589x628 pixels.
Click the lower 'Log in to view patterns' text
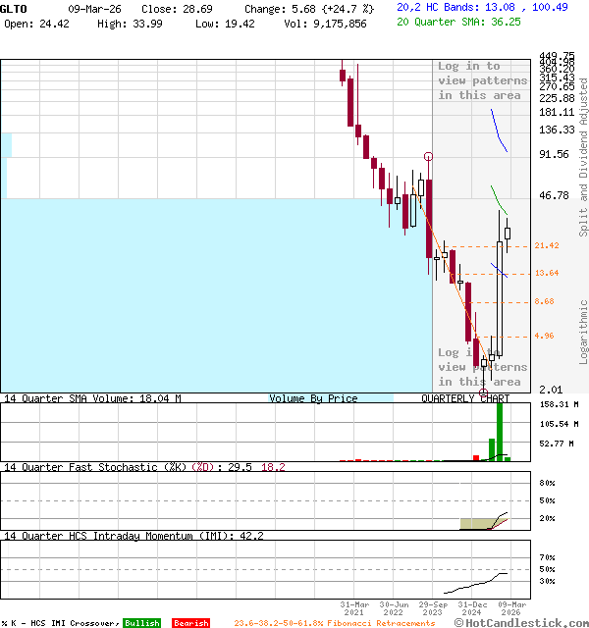click(x=481, y=367)
